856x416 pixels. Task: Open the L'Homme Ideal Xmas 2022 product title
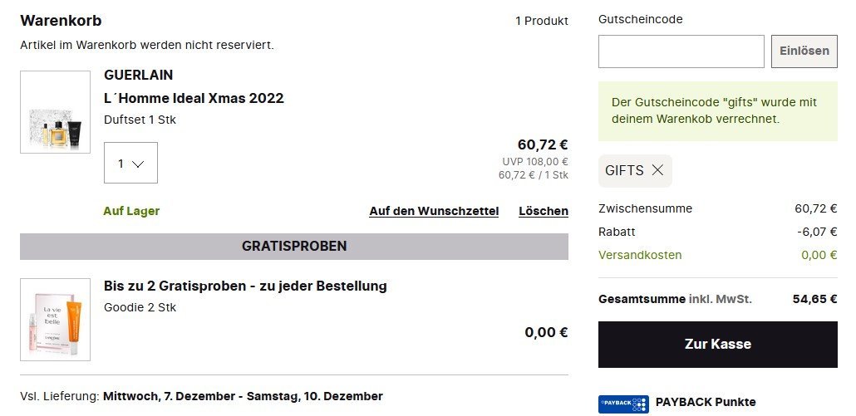194,98
